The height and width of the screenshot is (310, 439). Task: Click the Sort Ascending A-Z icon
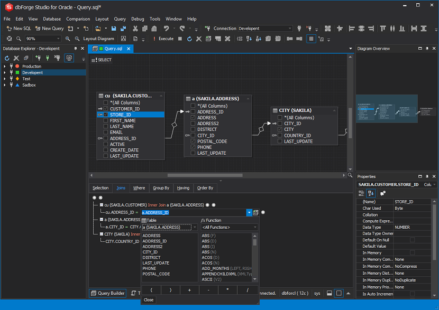[x=249, y=39]
